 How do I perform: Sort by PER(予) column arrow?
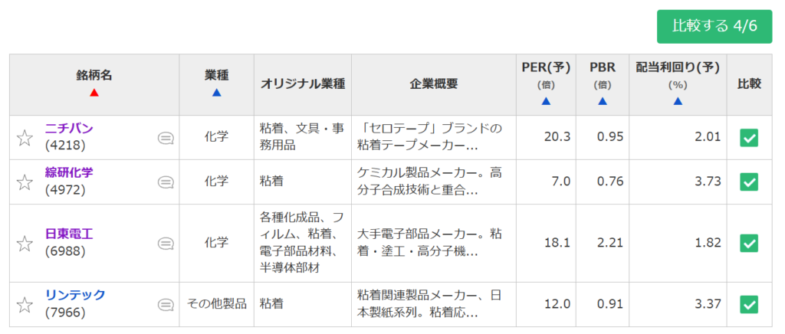point(546,101)
